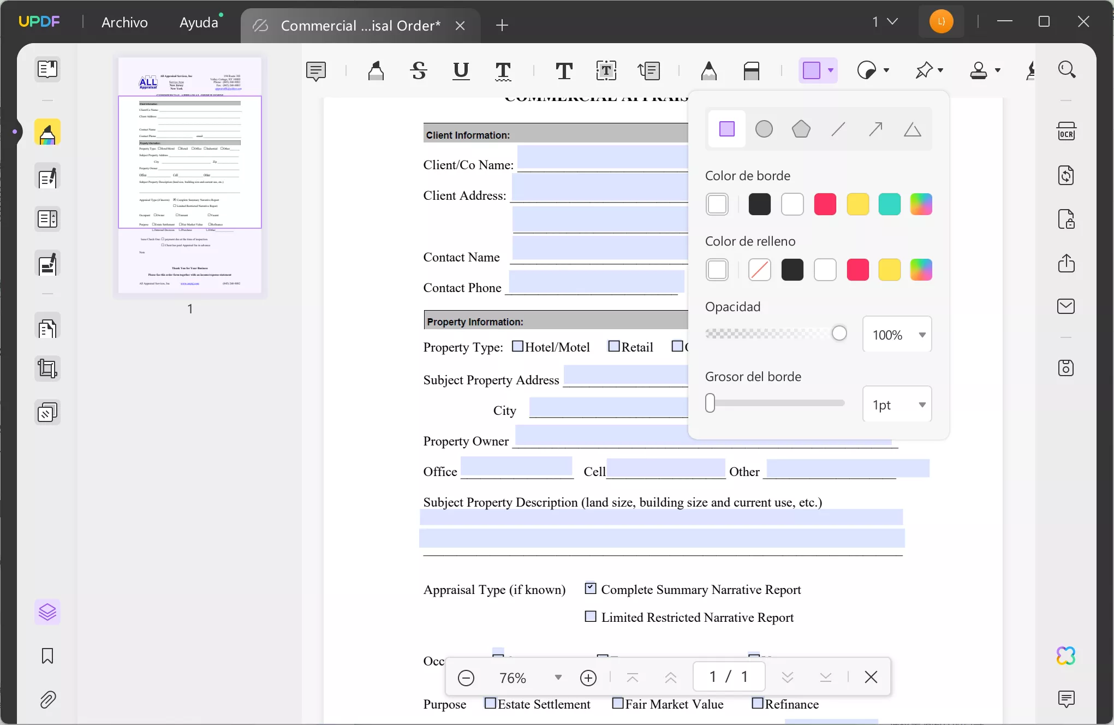This screenshot has width=1114, height=725.
Task: Check the Estate Settlement purpose box
Action: coord(490,703)
